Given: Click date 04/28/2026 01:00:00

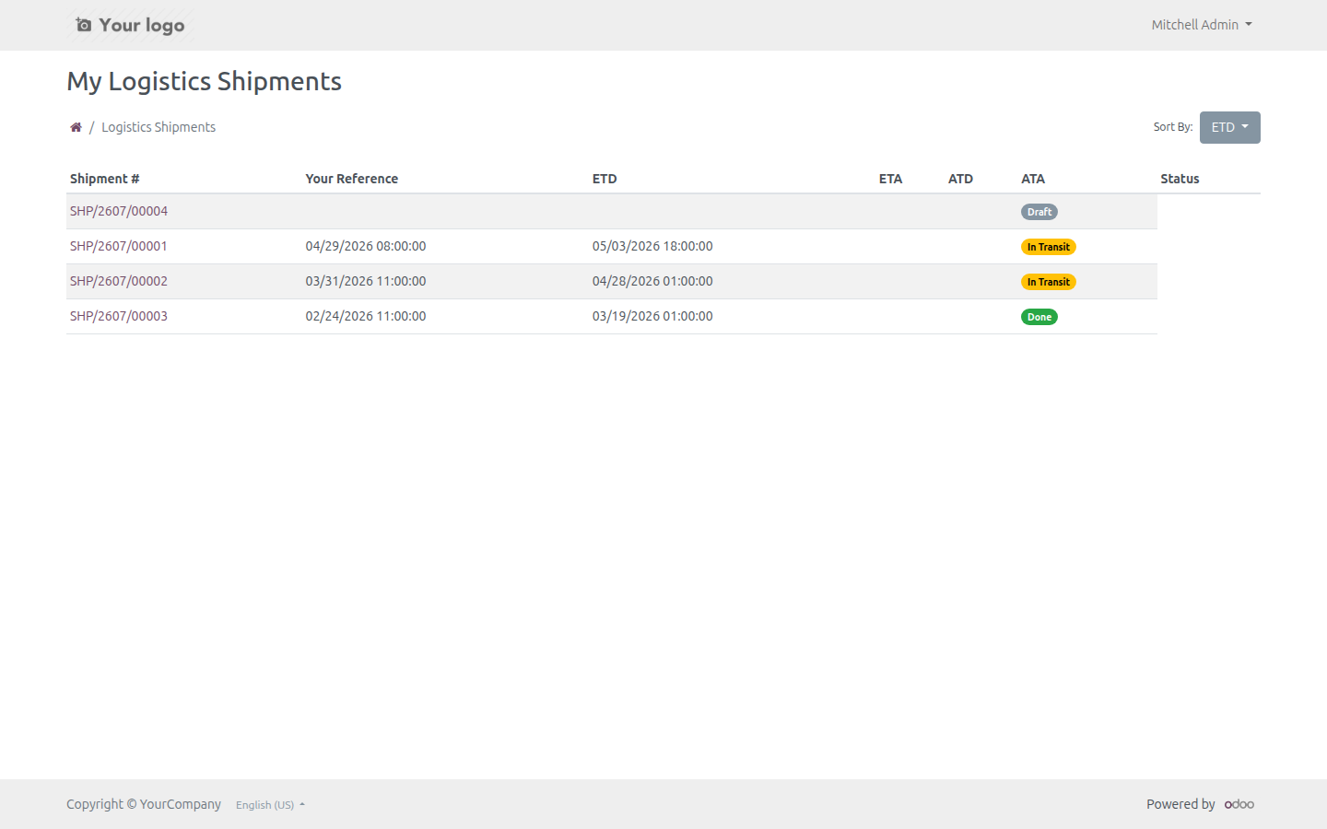Looking at the screenshot, I should [x=652, y=281].
